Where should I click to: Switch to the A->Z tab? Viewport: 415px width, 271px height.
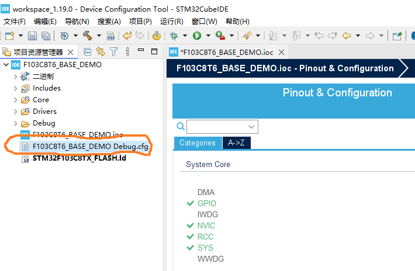pyautogui.click(x=236, y=143)
